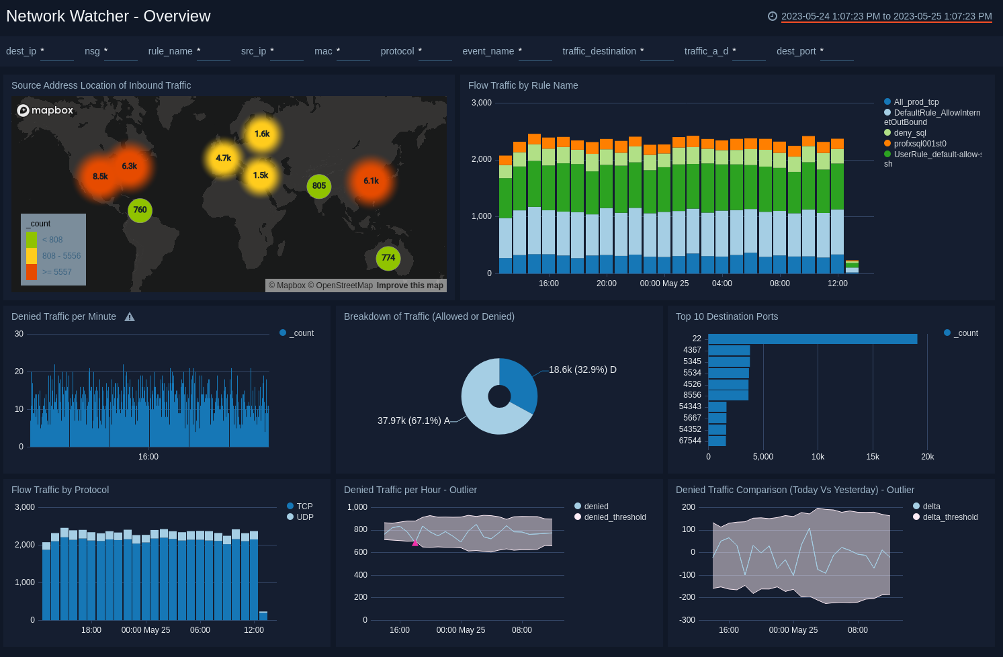Click the Mapbox logo on the map

pos(45,110)
